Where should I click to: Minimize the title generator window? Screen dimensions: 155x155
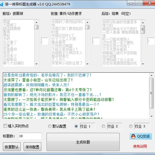(x=130, y=3)
